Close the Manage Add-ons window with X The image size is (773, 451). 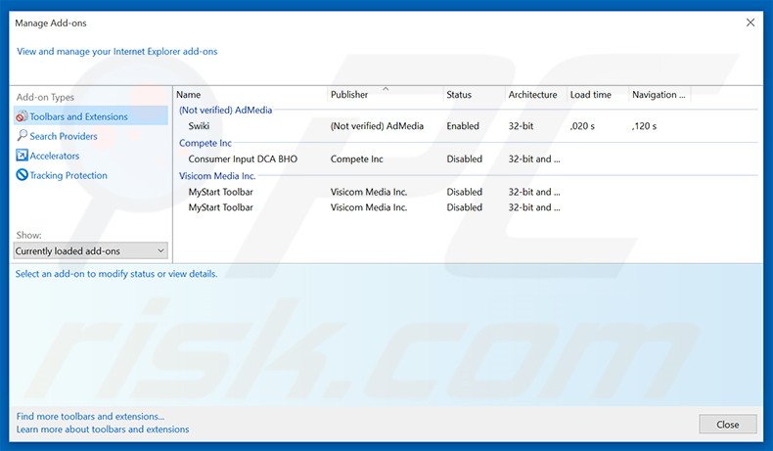coord(750,23)
